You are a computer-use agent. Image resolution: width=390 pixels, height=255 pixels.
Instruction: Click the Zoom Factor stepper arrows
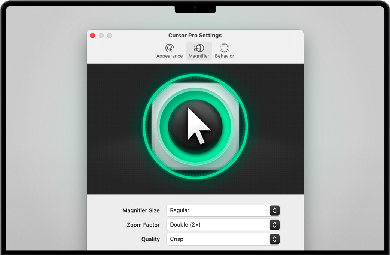click(274, 225)
